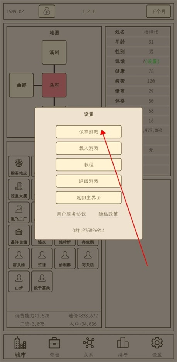Click 保存游戏 button
Viewport: 177px width, 362px height.
[88, 132]
